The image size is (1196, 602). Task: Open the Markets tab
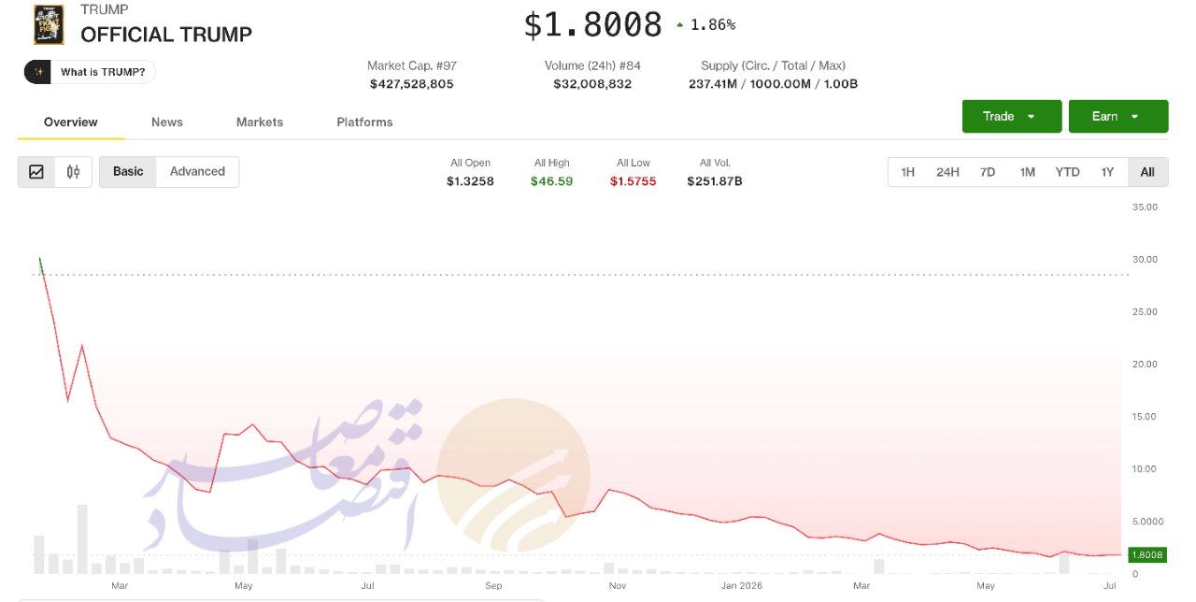pos(260,122)
